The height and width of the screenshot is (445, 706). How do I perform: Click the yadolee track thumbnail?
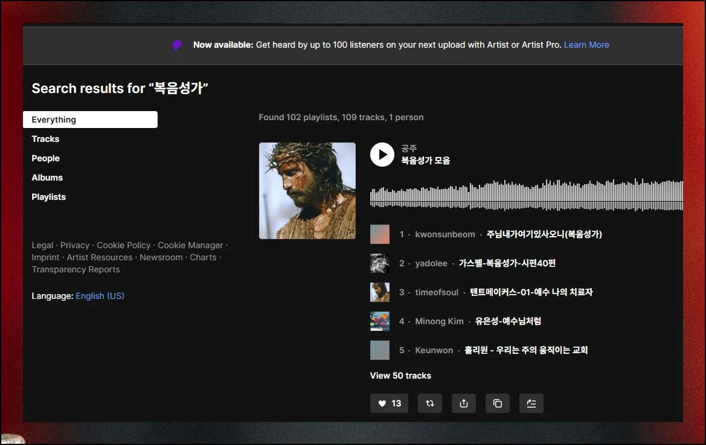point(379,263)
